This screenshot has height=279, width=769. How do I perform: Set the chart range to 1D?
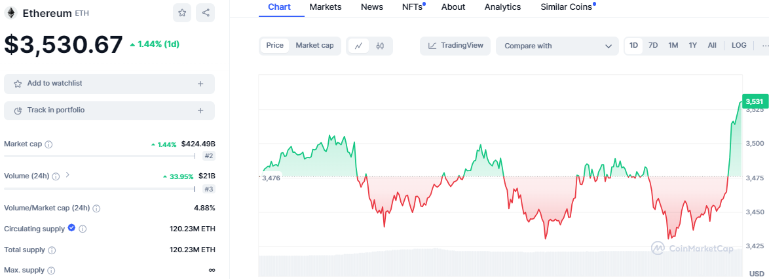pos(633,46)
